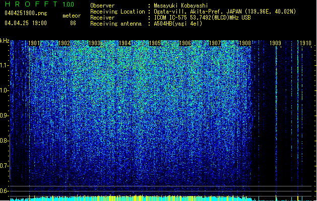Click the meteor count value 86
This screenshot has width=317, height=201.
[73, 23]
